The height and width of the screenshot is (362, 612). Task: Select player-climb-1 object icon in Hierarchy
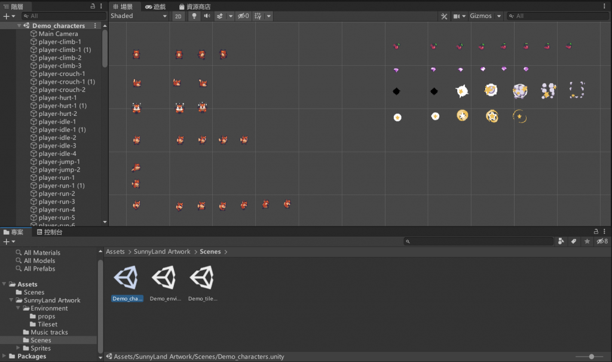(x=33, y=42)
